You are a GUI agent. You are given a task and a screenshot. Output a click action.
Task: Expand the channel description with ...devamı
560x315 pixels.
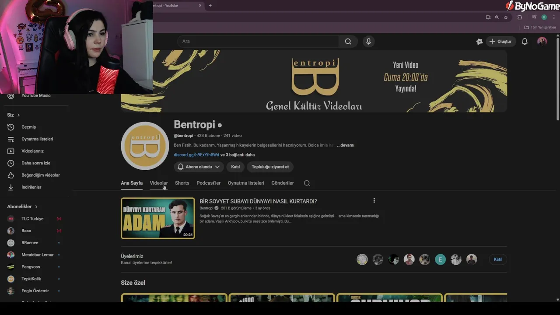(346, 145)
